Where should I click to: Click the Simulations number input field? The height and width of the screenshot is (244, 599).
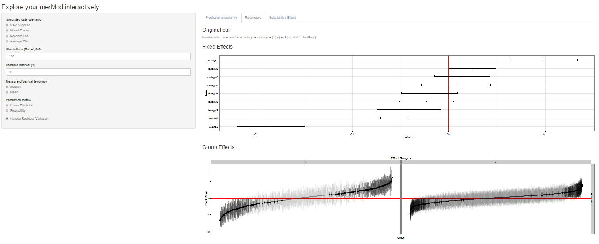point(98,56)
